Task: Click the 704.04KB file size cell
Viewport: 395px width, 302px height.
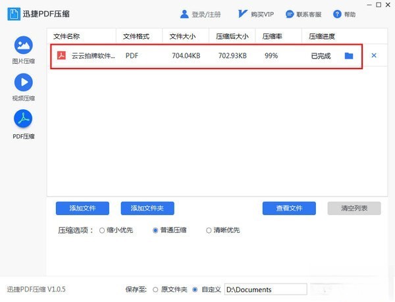Action: (186, 56)
